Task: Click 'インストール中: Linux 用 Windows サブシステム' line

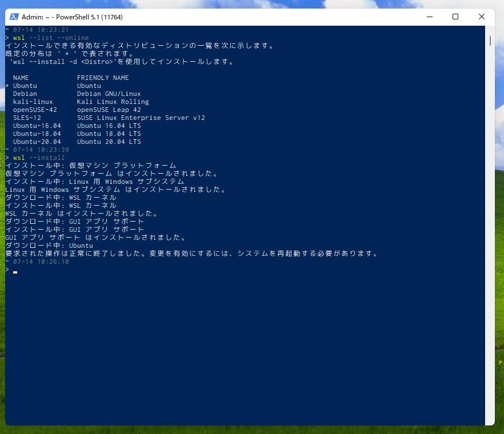Action: 94,182
